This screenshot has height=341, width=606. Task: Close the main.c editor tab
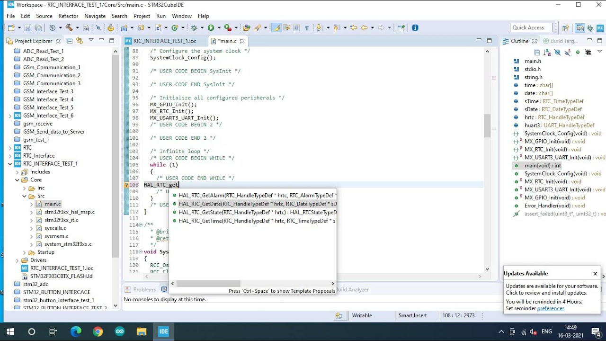242,41
